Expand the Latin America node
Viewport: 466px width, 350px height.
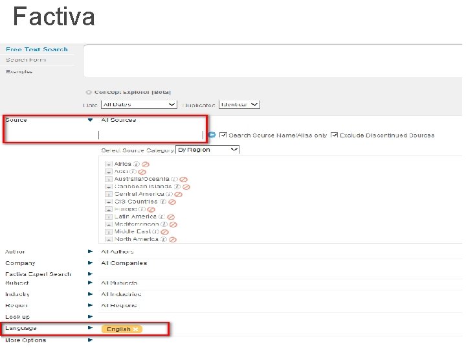tap(109, 216)
